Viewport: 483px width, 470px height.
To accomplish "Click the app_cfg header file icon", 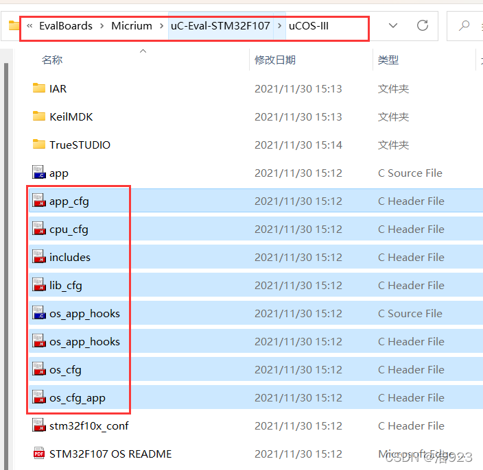I will 39,201.
